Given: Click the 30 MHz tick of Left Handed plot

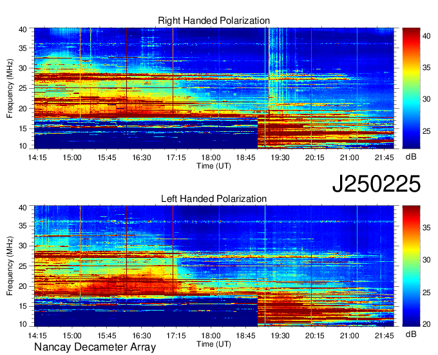Looking at the screenshot, I should click(x=23, y=246).
